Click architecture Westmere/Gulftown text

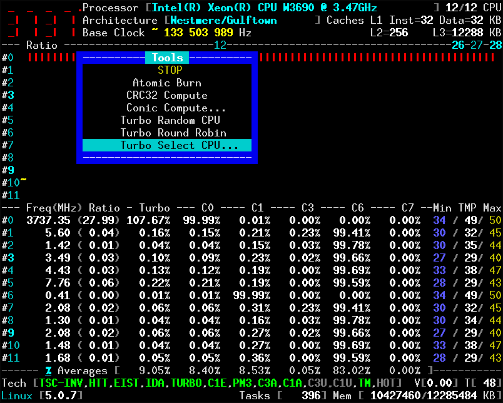pyautogui.click(x=223, y=20)
